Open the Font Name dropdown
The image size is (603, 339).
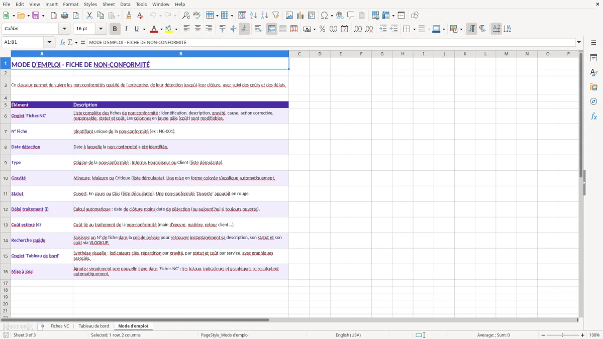coord(64,29)
